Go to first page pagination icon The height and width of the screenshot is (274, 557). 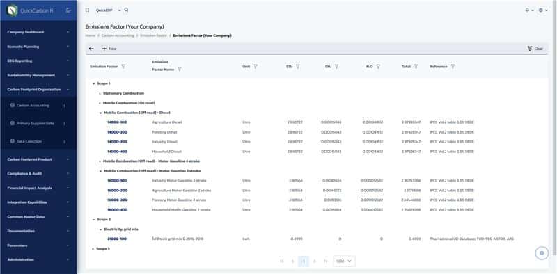coord(282,261)
